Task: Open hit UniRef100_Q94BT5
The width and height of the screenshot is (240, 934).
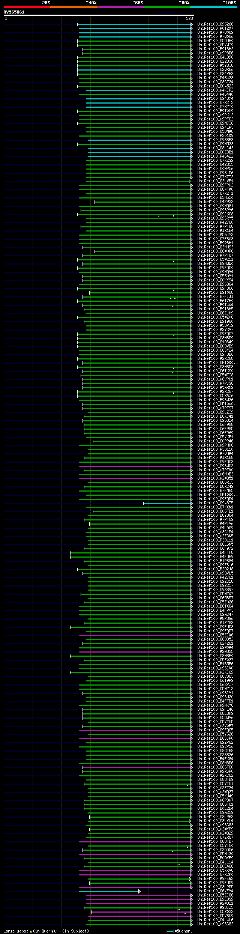Action: click(x=215, y=503)
